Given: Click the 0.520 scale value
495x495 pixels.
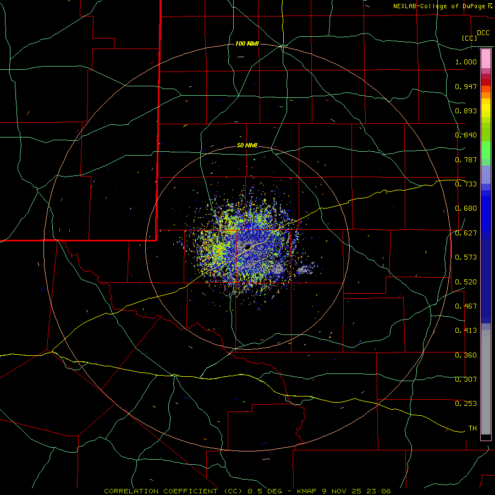Looking at the screenshot, I should coord(466,282).
